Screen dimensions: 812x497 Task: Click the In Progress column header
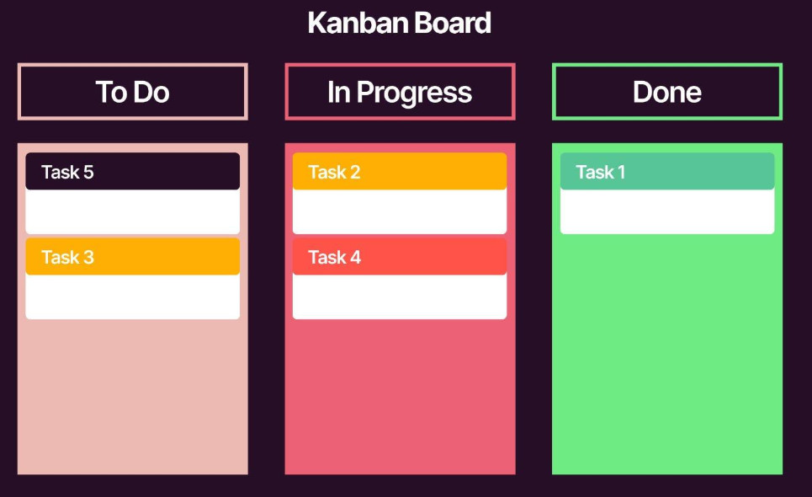pyautogui.click(x=400, y=92)
